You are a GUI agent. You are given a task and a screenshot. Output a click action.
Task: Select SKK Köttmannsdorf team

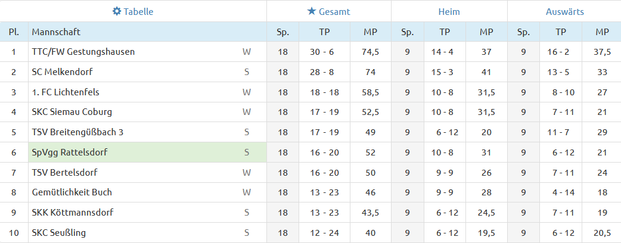tap(73, 213)
